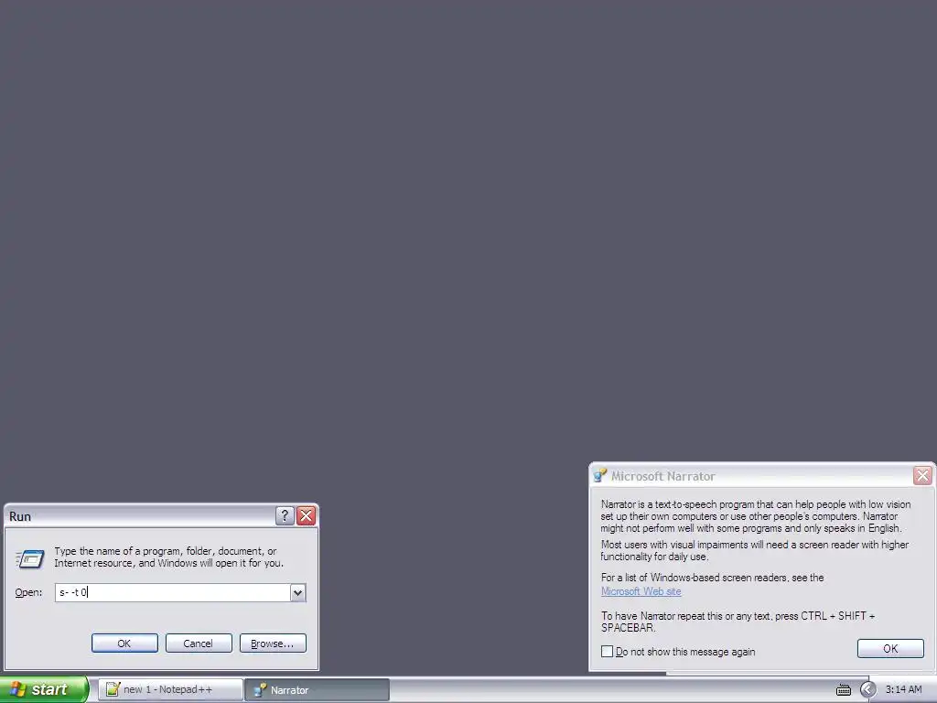Click the keyboard icon in system tray
Viewport: 937px width, 703px height.
point(843,690)
